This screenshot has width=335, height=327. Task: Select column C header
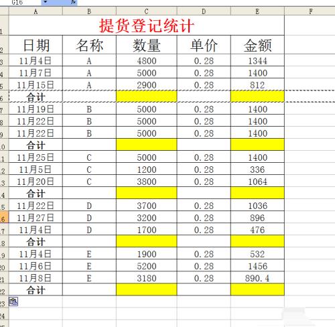coord(147,11)
